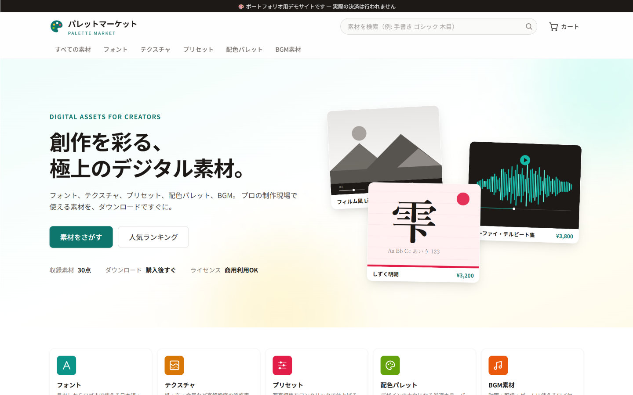Viewport: 633px width, 395px height.
Task: Click the BGM素材 music note icon
Action: 498,365
